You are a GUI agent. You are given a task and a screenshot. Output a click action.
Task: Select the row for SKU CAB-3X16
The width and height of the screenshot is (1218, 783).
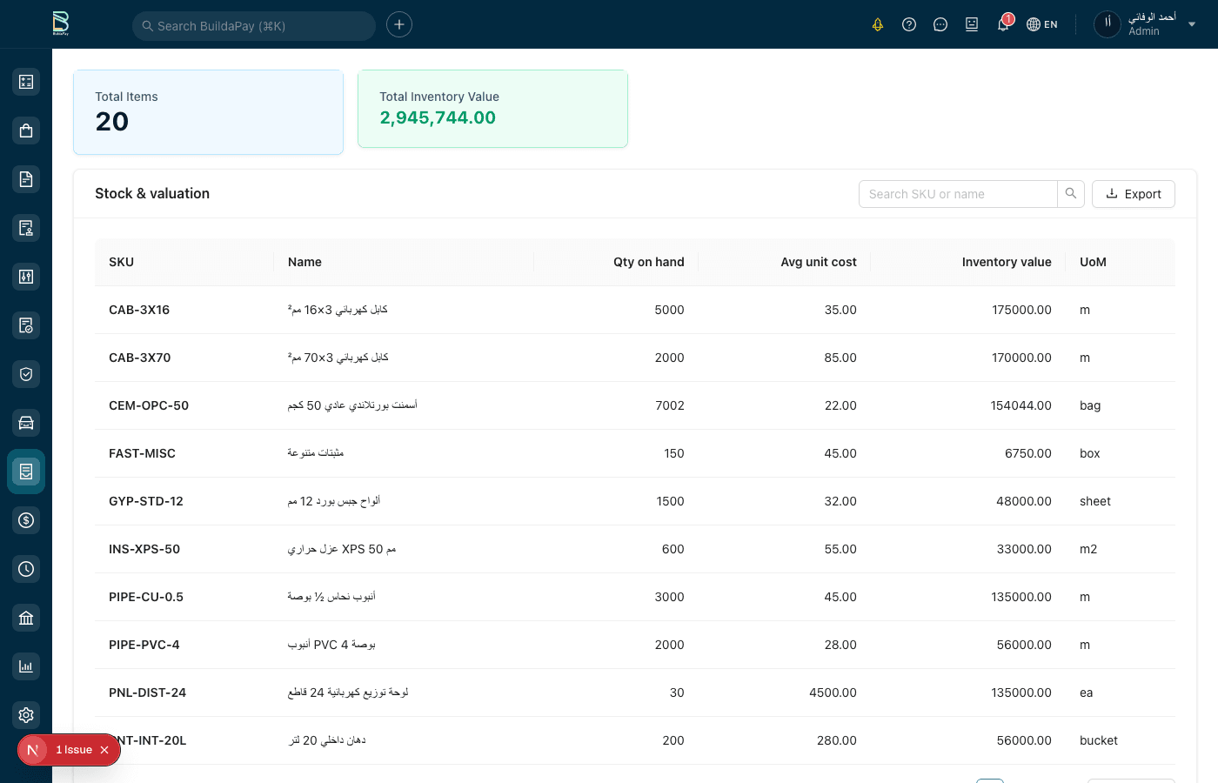pyautogui.click(x=609, y=310)
